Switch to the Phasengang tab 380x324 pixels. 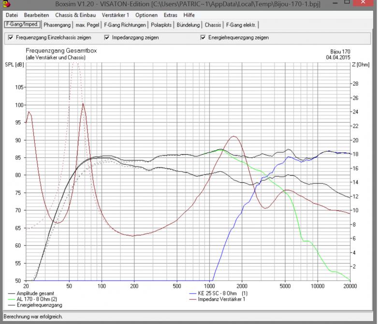click(57, 24)
